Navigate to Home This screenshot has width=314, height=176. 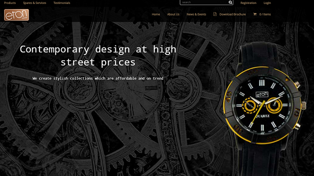[156, 14]
